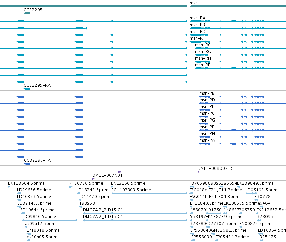Viewport: 286px width, 242px height.
Task: Select the msn-RB transcript label
Action: click(197, 25)
